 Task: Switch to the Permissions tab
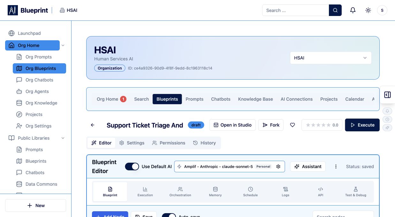(x=169, y=143)
